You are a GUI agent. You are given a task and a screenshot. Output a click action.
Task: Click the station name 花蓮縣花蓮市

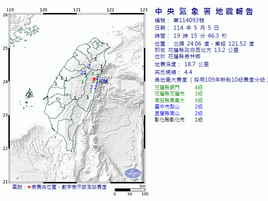click(170, 94)
